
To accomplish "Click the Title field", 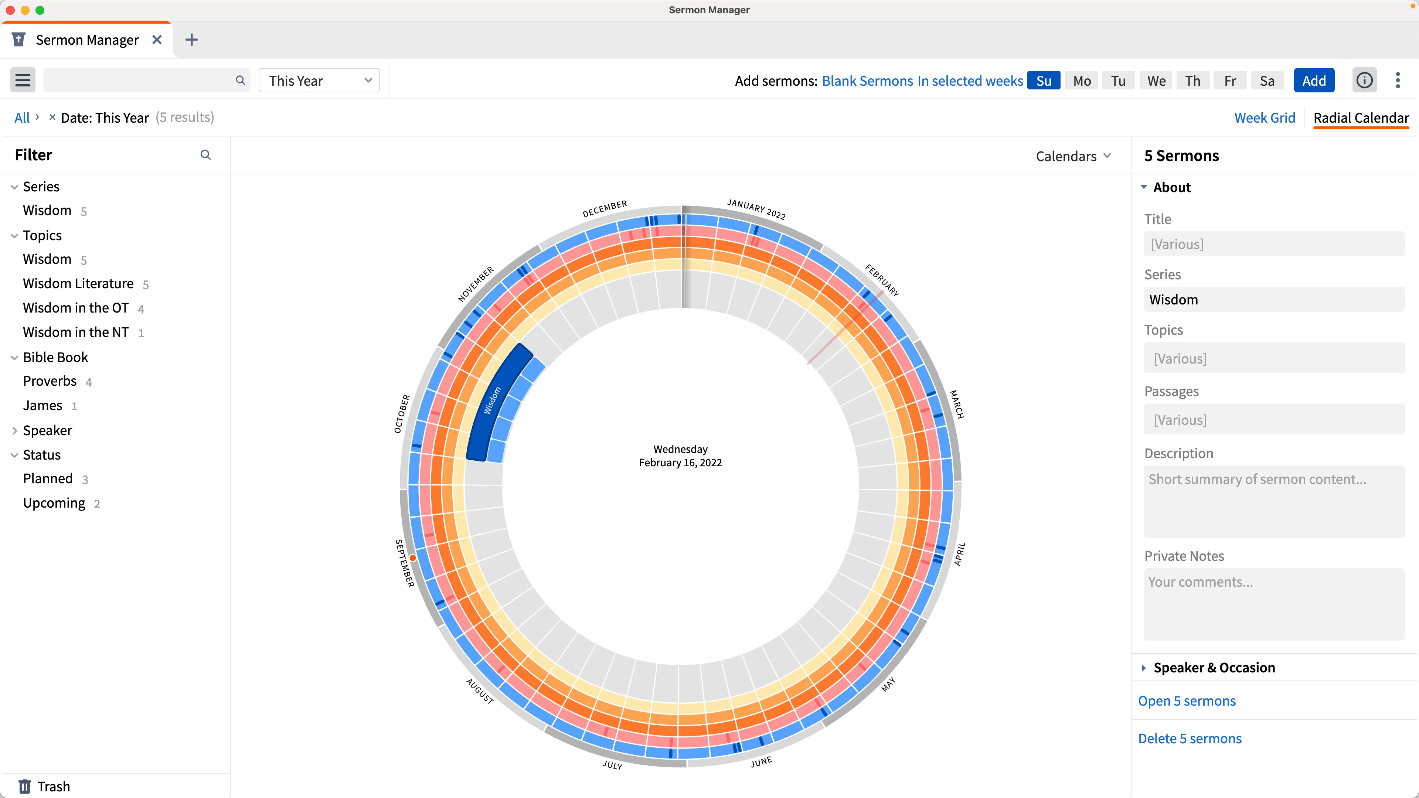I will 1273,244.
